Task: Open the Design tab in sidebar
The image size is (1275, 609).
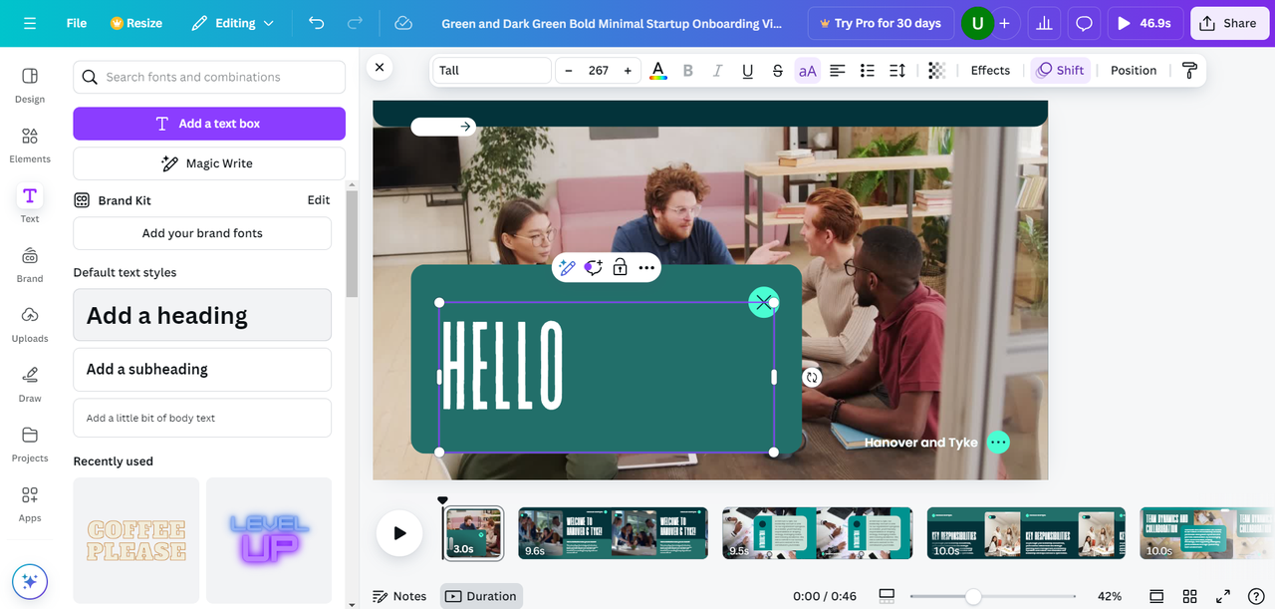Action: point(30,85)
